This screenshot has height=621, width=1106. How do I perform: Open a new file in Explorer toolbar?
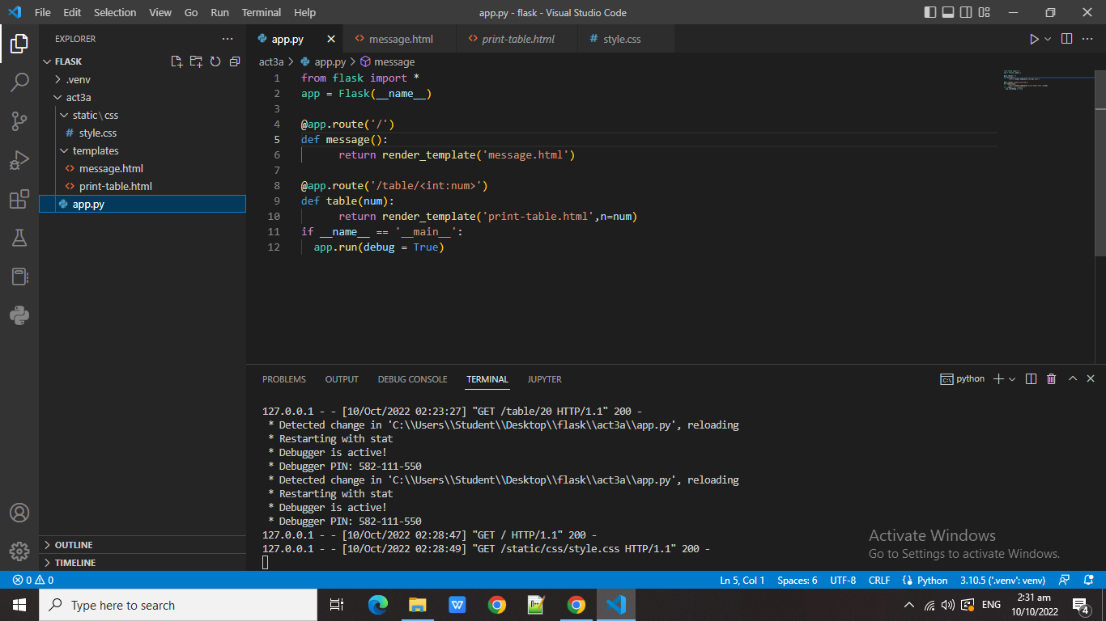point(176,61)
